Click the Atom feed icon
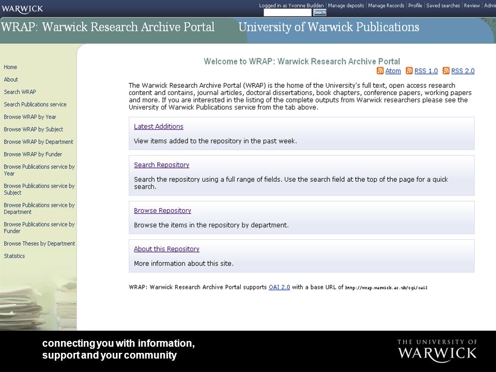 [x=380, y=71]
